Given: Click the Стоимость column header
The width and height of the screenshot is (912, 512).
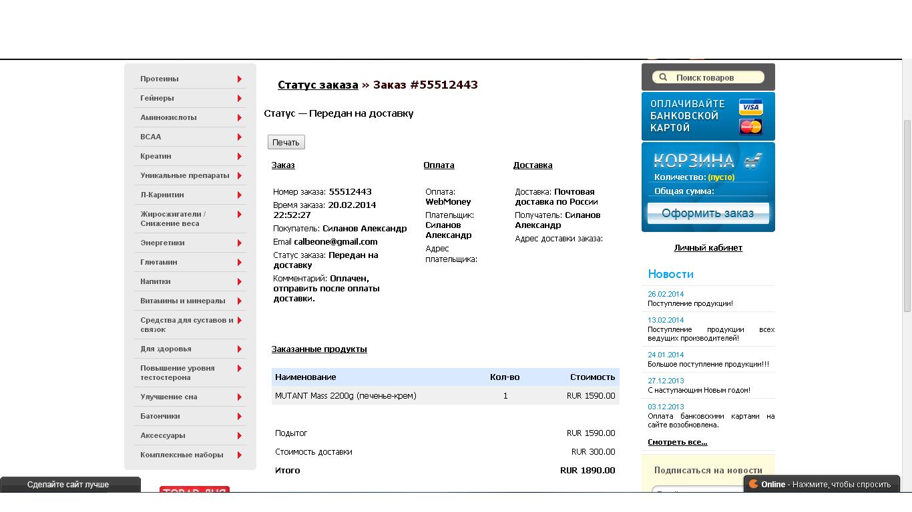Looking at the screenshot, I should [593, 377].
